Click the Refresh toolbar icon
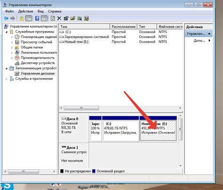Viewport: 223px width, 190px height. tap(53, 18)
